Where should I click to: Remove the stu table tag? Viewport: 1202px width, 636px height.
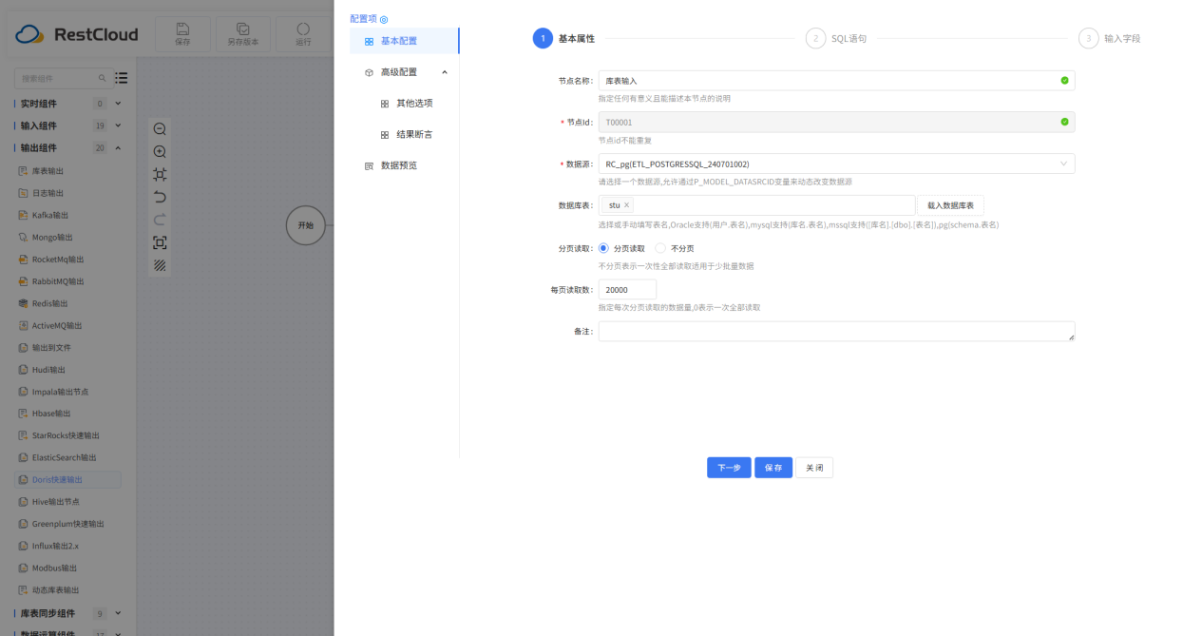click(x=626, y=205)
